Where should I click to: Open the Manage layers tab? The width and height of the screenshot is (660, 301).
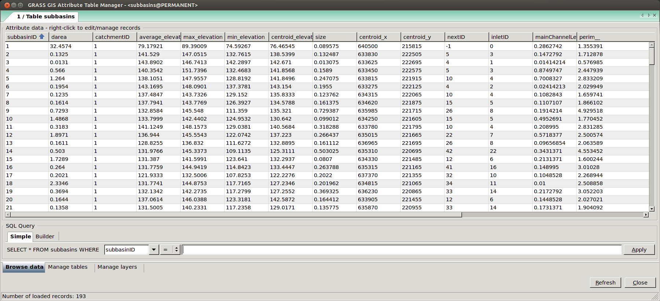pos(117,267)
